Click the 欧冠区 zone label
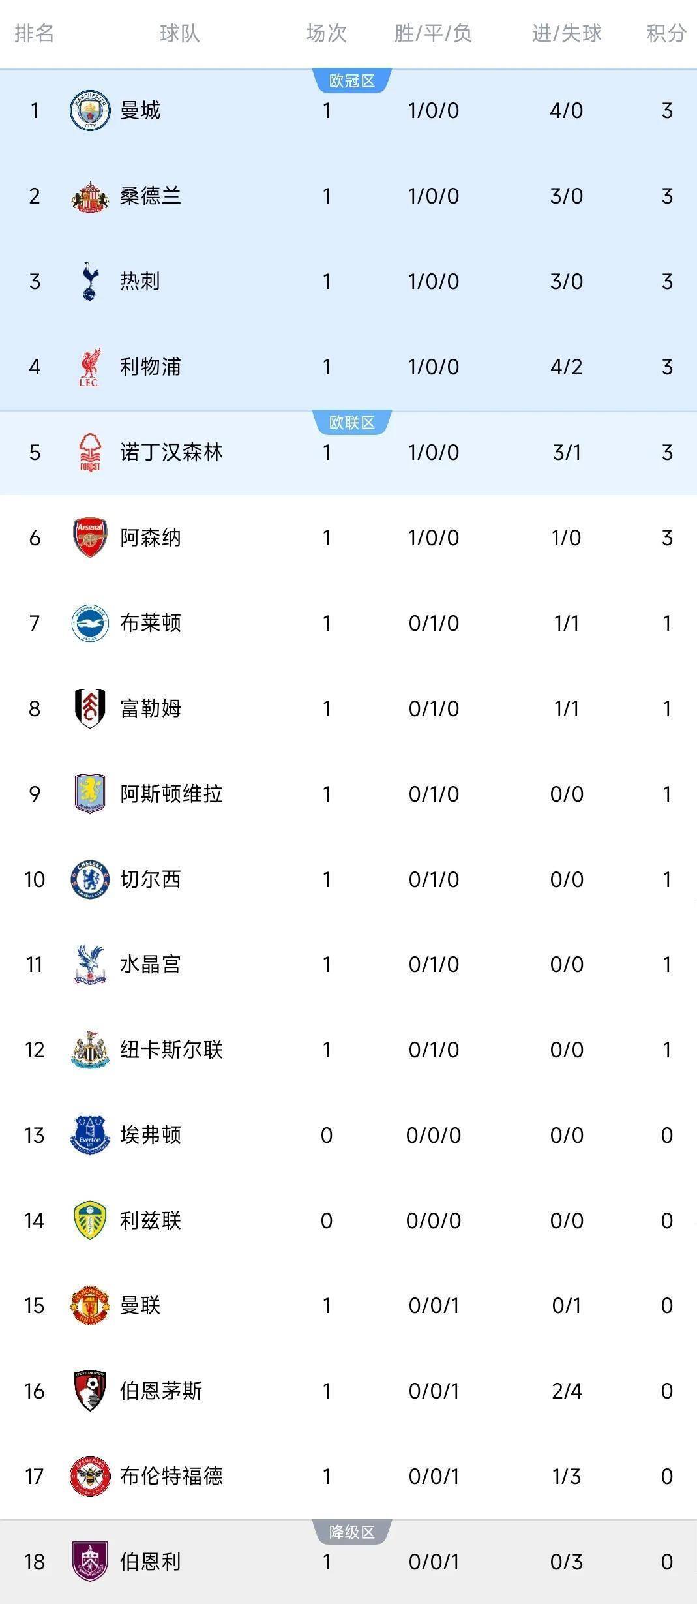The image size is (697, 1604). pyautogui.click(x=352, y=81)
